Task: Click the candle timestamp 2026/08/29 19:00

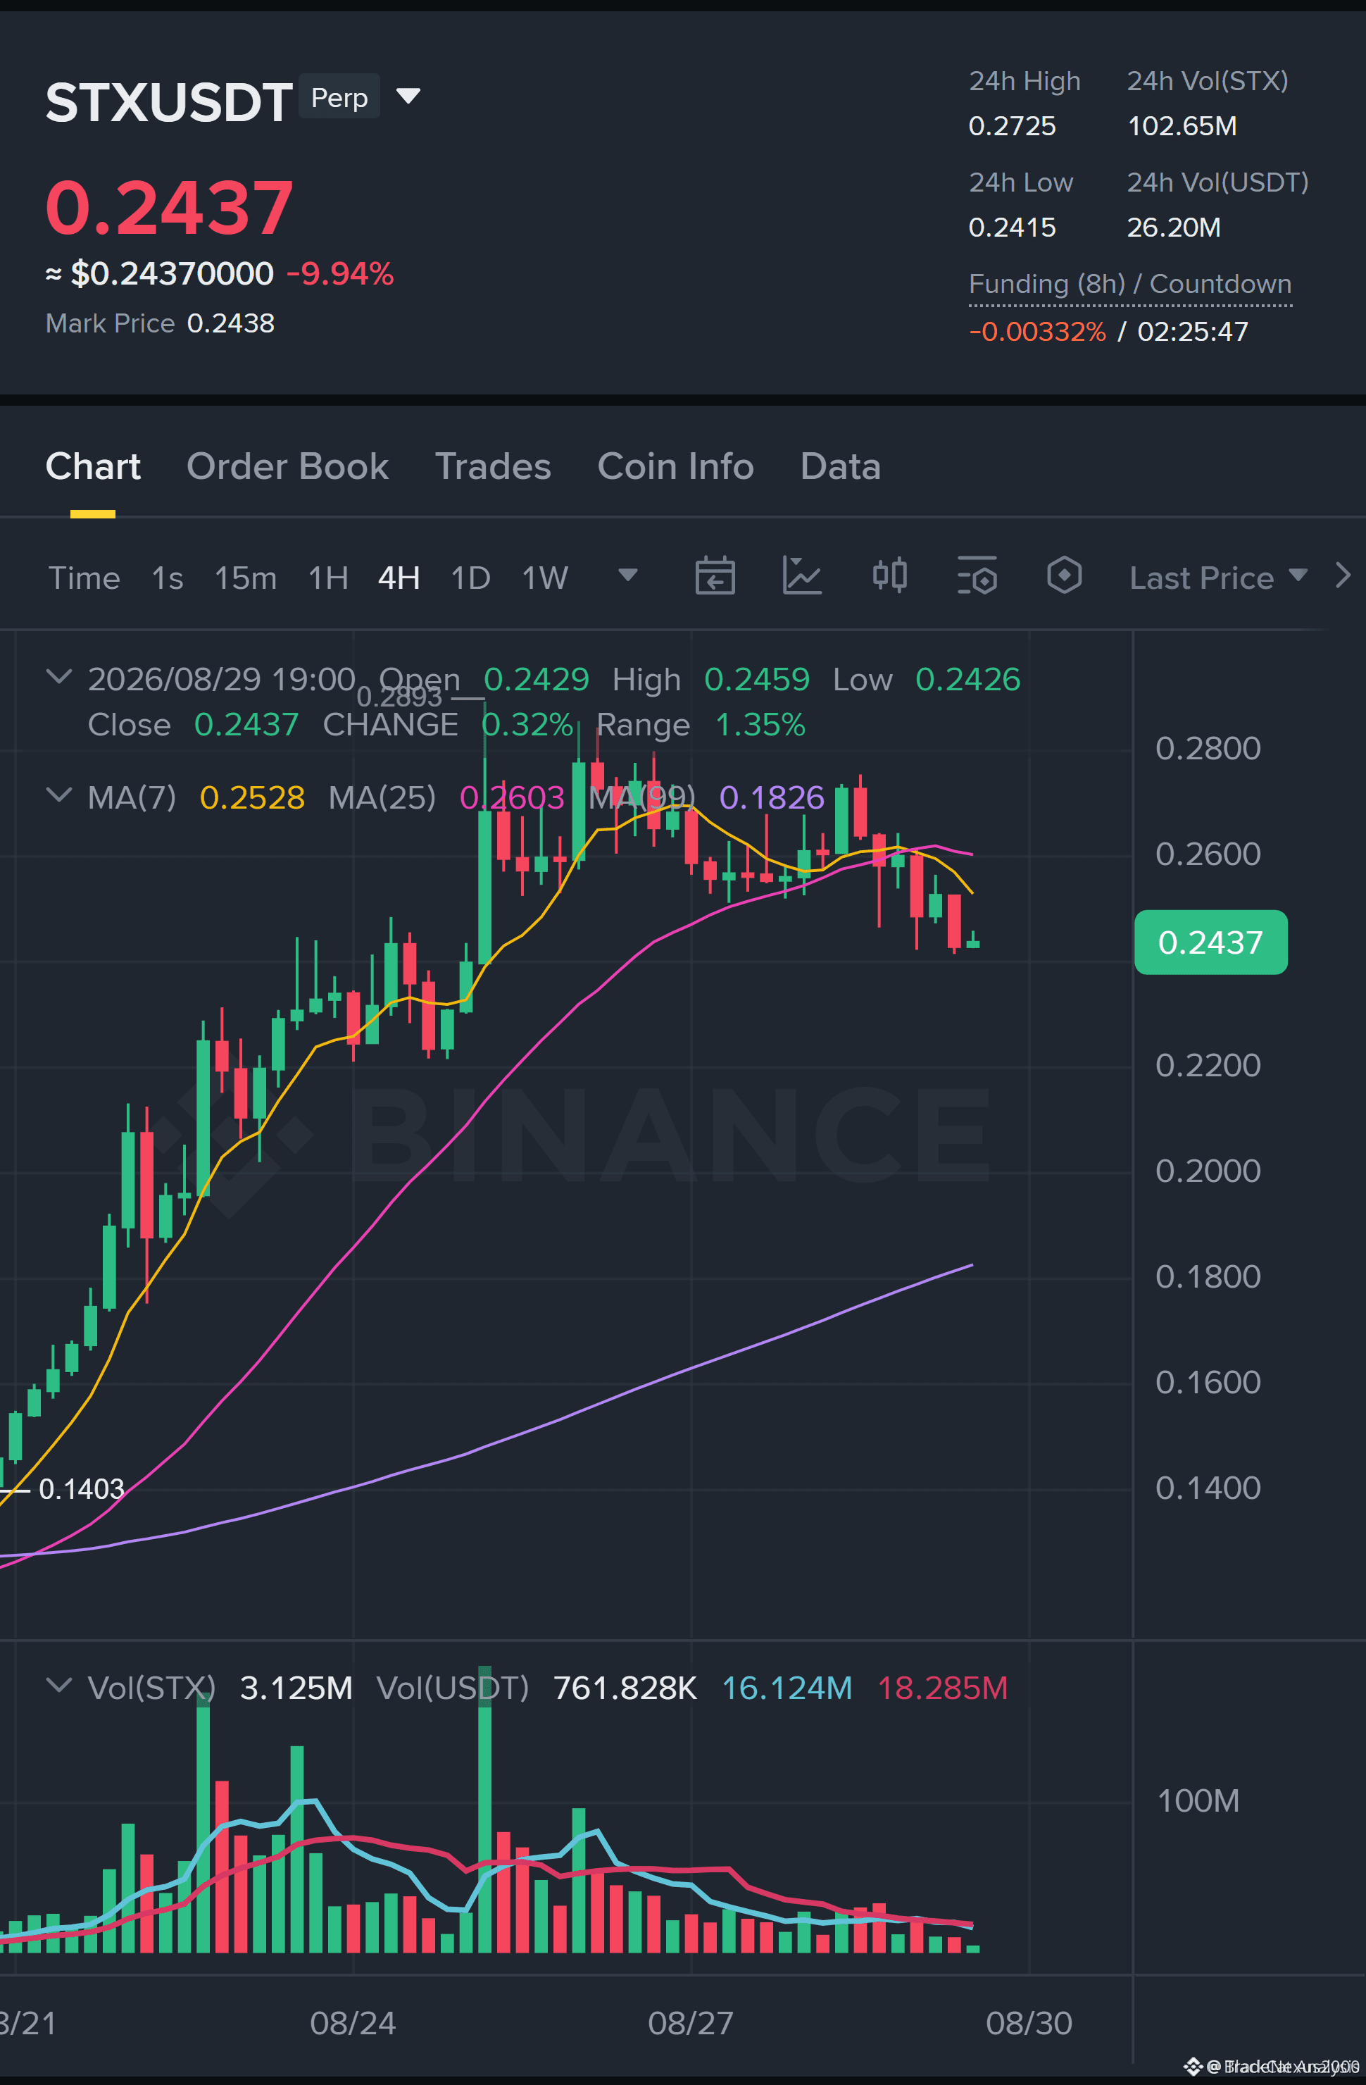Action: [222, 679]
